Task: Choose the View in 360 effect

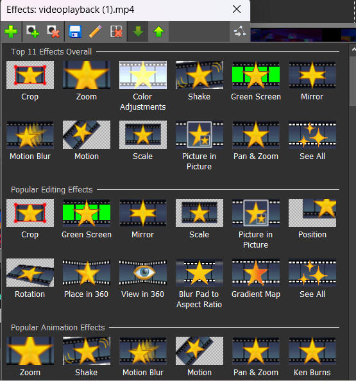Action: point(143,278)
